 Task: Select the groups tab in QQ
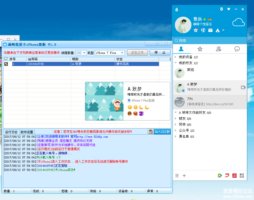click(218, 49)
